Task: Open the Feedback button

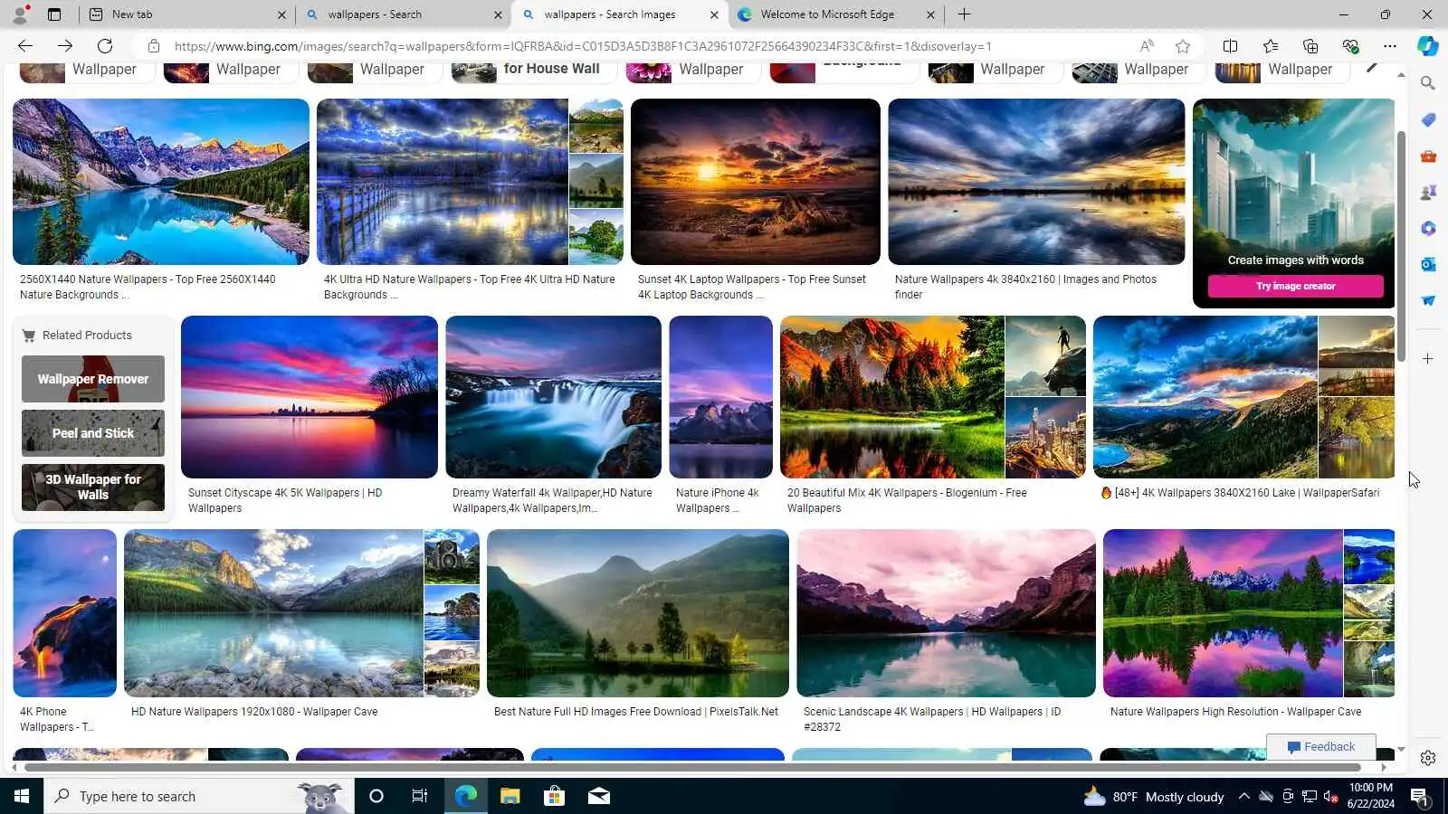Action: coord(1321,747)
